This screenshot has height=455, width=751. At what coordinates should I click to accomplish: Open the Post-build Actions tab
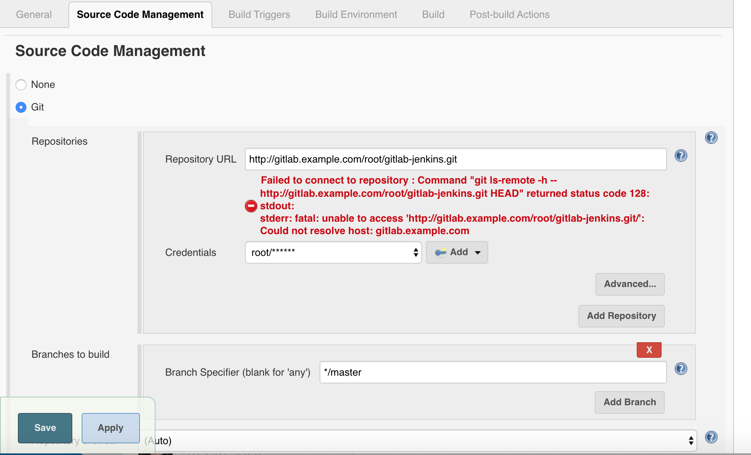click(x=509, y=14)
